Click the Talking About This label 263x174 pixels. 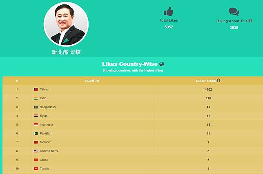point(232,21)
